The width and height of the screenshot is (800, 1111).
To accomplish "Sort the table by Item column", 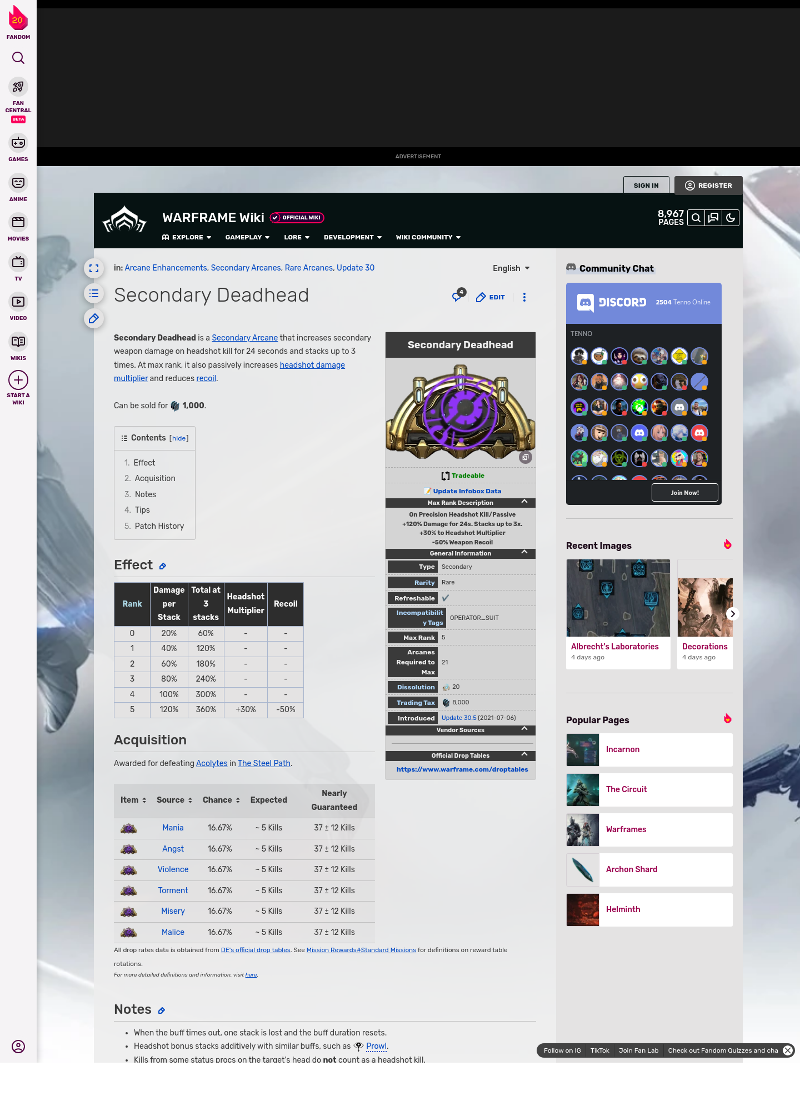I will (x=133, y=800).
